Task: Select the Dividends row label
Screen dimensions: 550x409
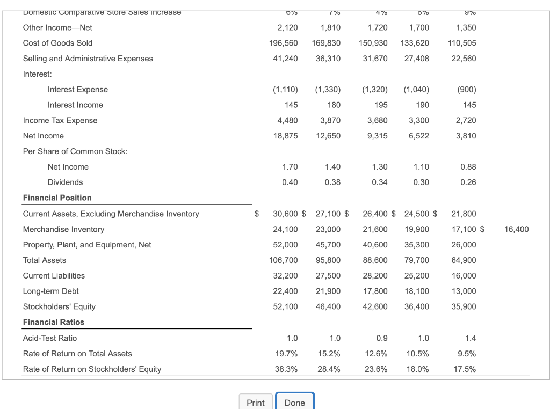Action: 65,182
